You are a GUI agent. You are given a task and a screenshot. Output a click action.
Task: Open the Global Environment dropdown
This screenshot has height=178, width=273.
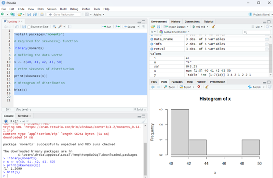[x=174, y=32]
